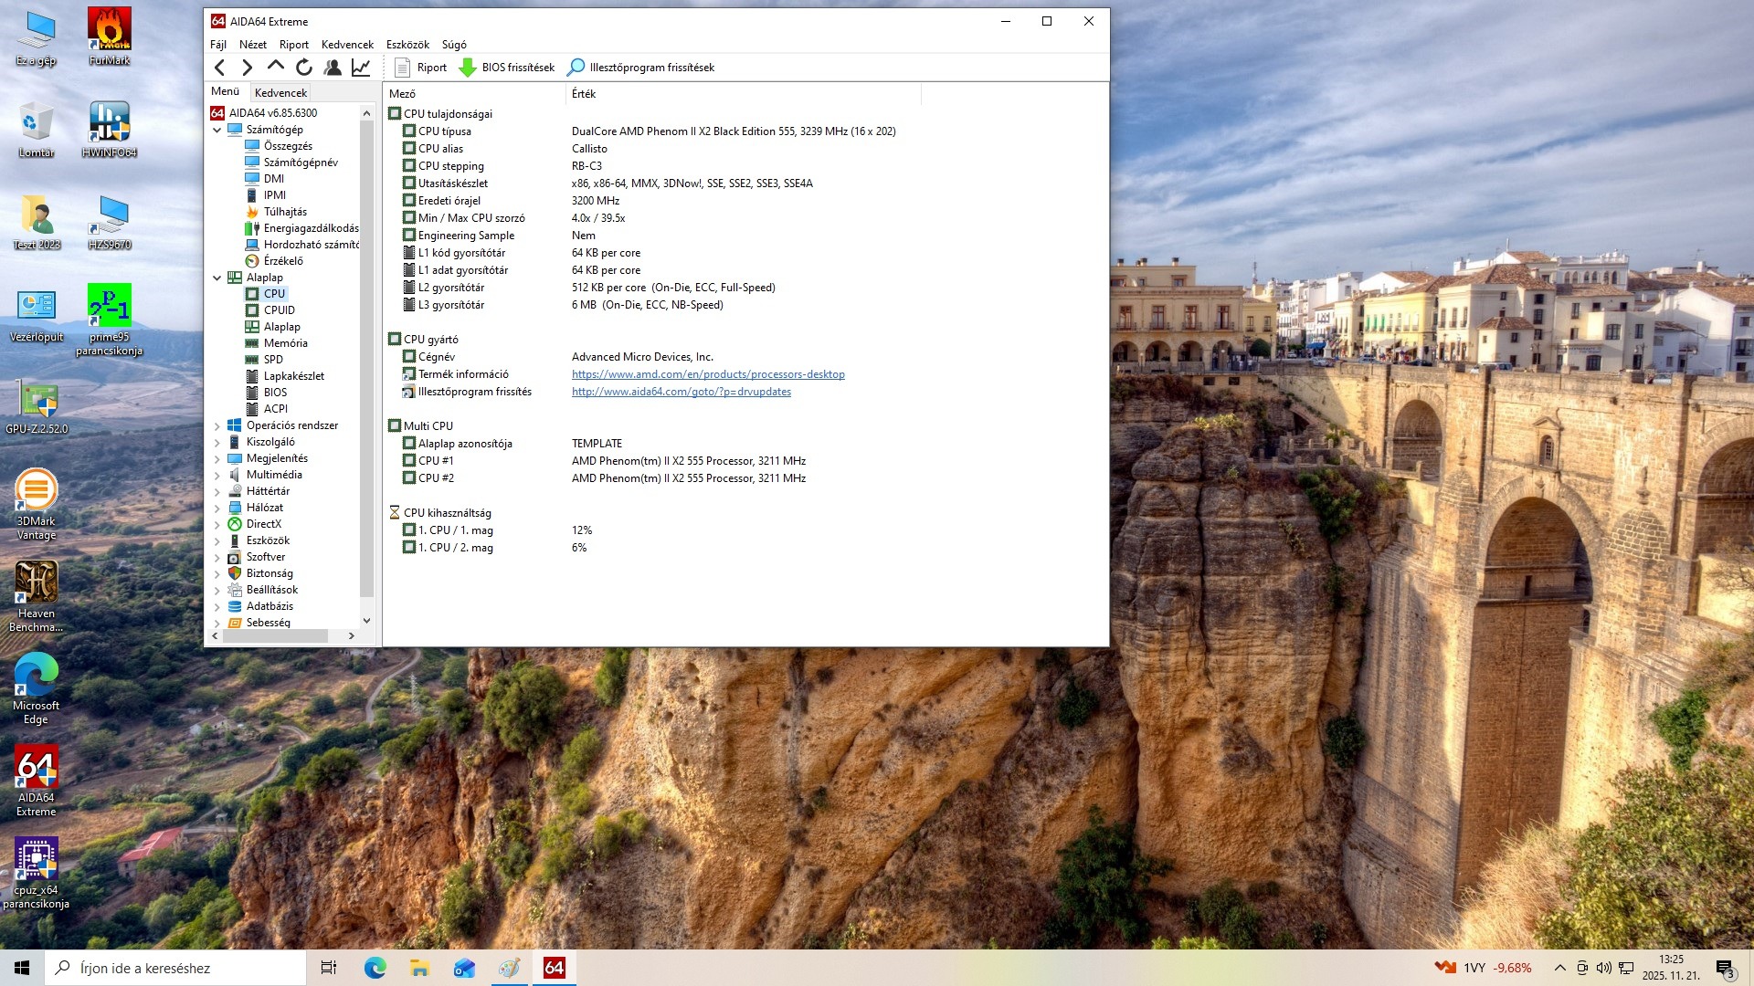Open Microsoft Edge from the taskbar
Image resolution: width=1754 pixels, height=986 pixels.
tap(375, 968)
